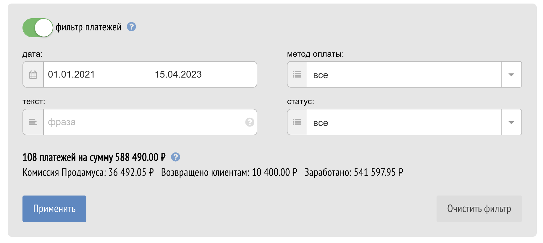543x243 pixels.
Task: Click the метод оплаты label
Action: click(x=315, y=54)
